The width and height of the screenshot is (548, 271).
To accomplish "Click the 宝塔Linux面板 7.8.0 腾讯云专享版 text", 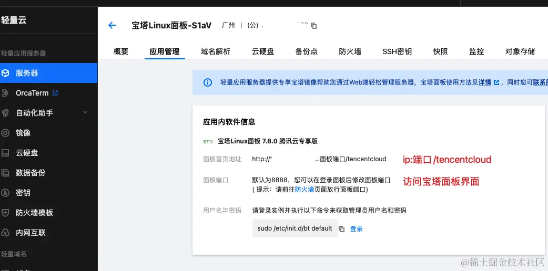I will coord(268,141).
